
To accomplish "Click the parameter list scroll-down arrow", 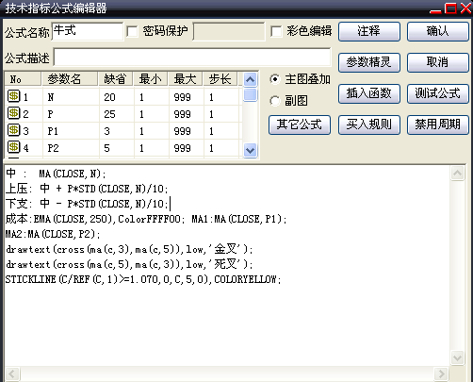I will pos(250,150).
